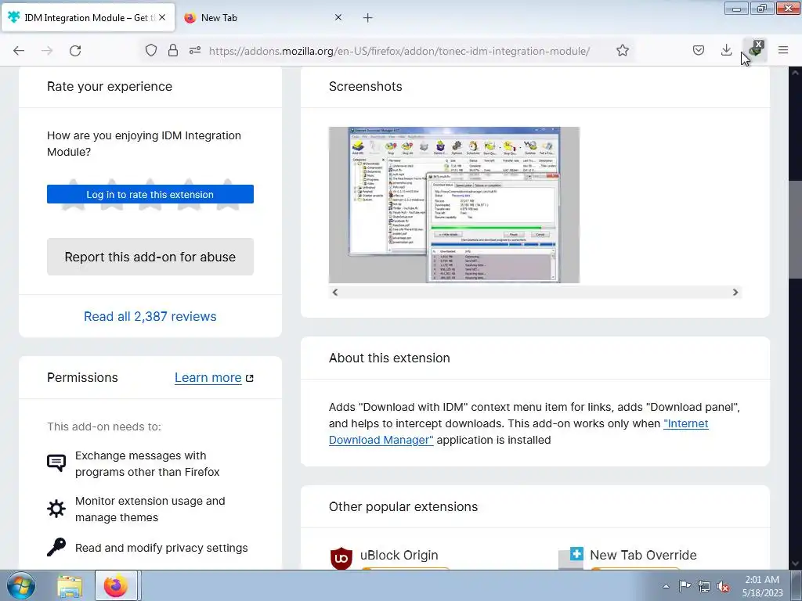Image resolution: width=802 pixels, height=601 pixels.
Task: Click the page vertical scrollbar thumb
Action: [795, 229]
